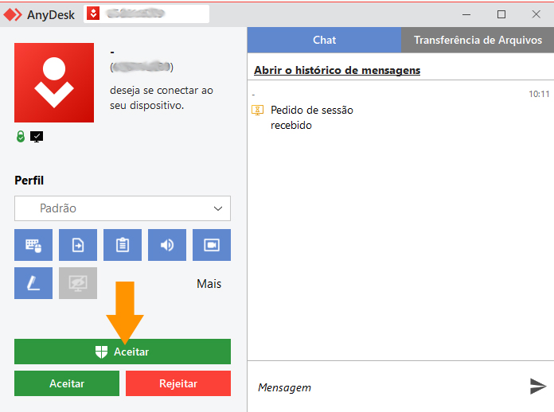Switch to Transferência de Arquivos tab
This screenshot has width=554, height=412.
[x=478, y=40]
